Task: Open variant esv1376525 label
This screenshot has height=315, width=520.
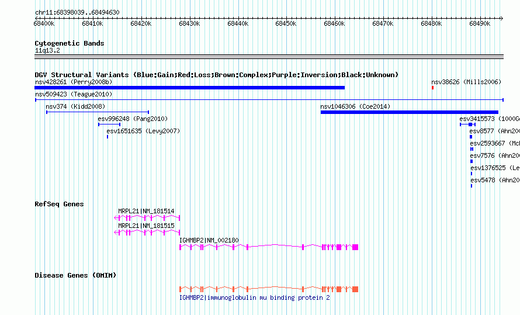Action: tap(495, 168)
